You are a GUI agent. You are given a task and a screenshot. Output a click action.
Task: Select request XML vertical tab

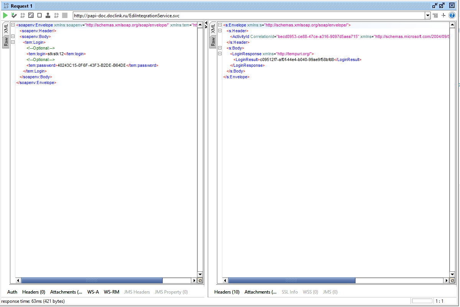pos(6,29)
